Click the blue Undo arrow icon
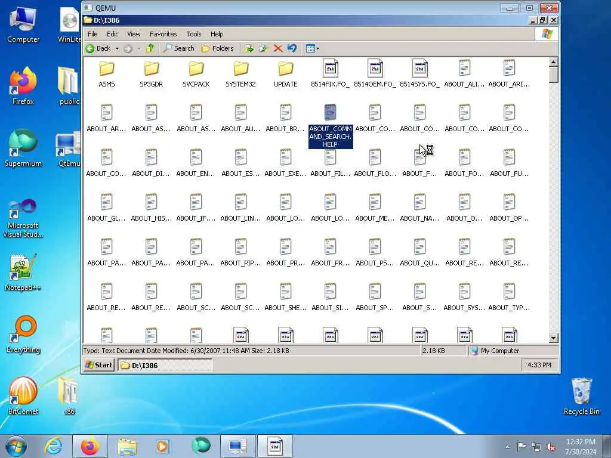Image resolution: width=611 pixels, height=458 pixels. [x=292, y=48]
